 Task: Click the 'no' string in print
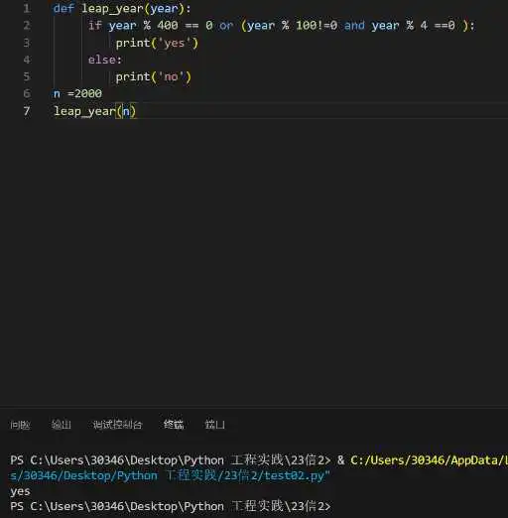click(171, 77)
